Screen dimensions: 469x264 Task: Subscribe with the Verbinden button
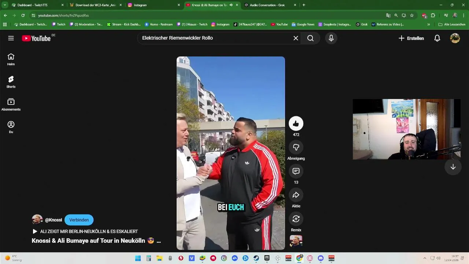pos(79,220)
